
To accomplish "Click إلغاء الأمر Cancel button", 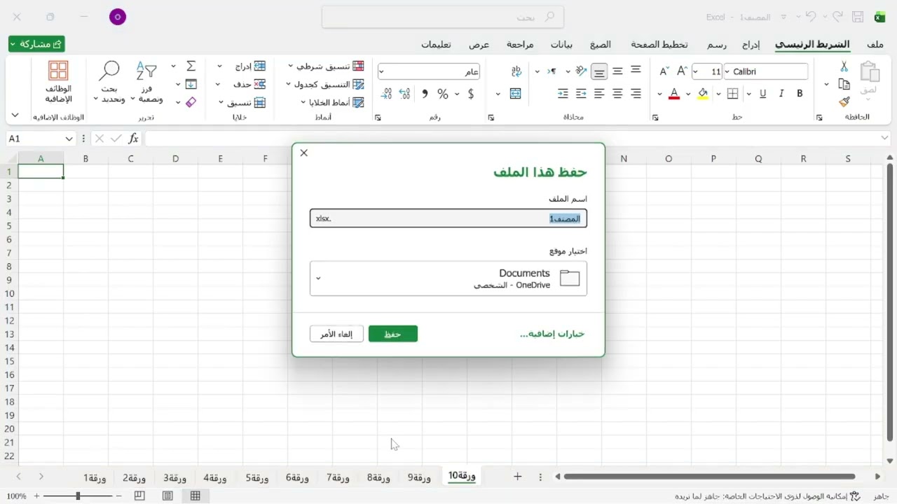I will [336, 334].
